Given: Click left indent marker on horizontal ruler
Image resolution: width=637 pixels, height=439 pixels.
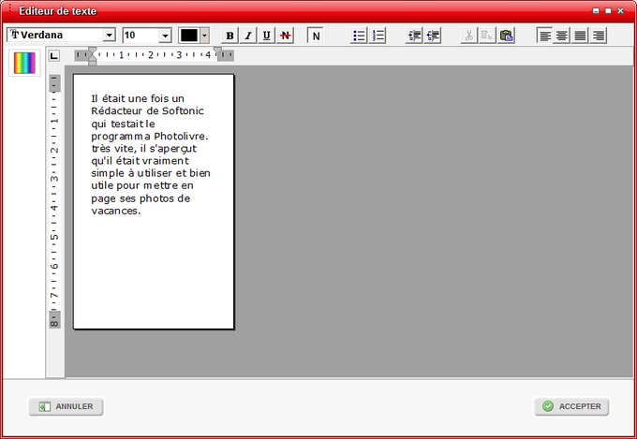Looking at the screenshot, I should point(92,56).
